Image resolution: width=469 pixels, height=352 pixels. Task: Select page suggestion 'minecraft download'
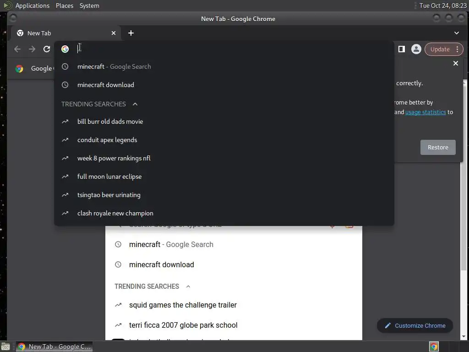(234, 264)
